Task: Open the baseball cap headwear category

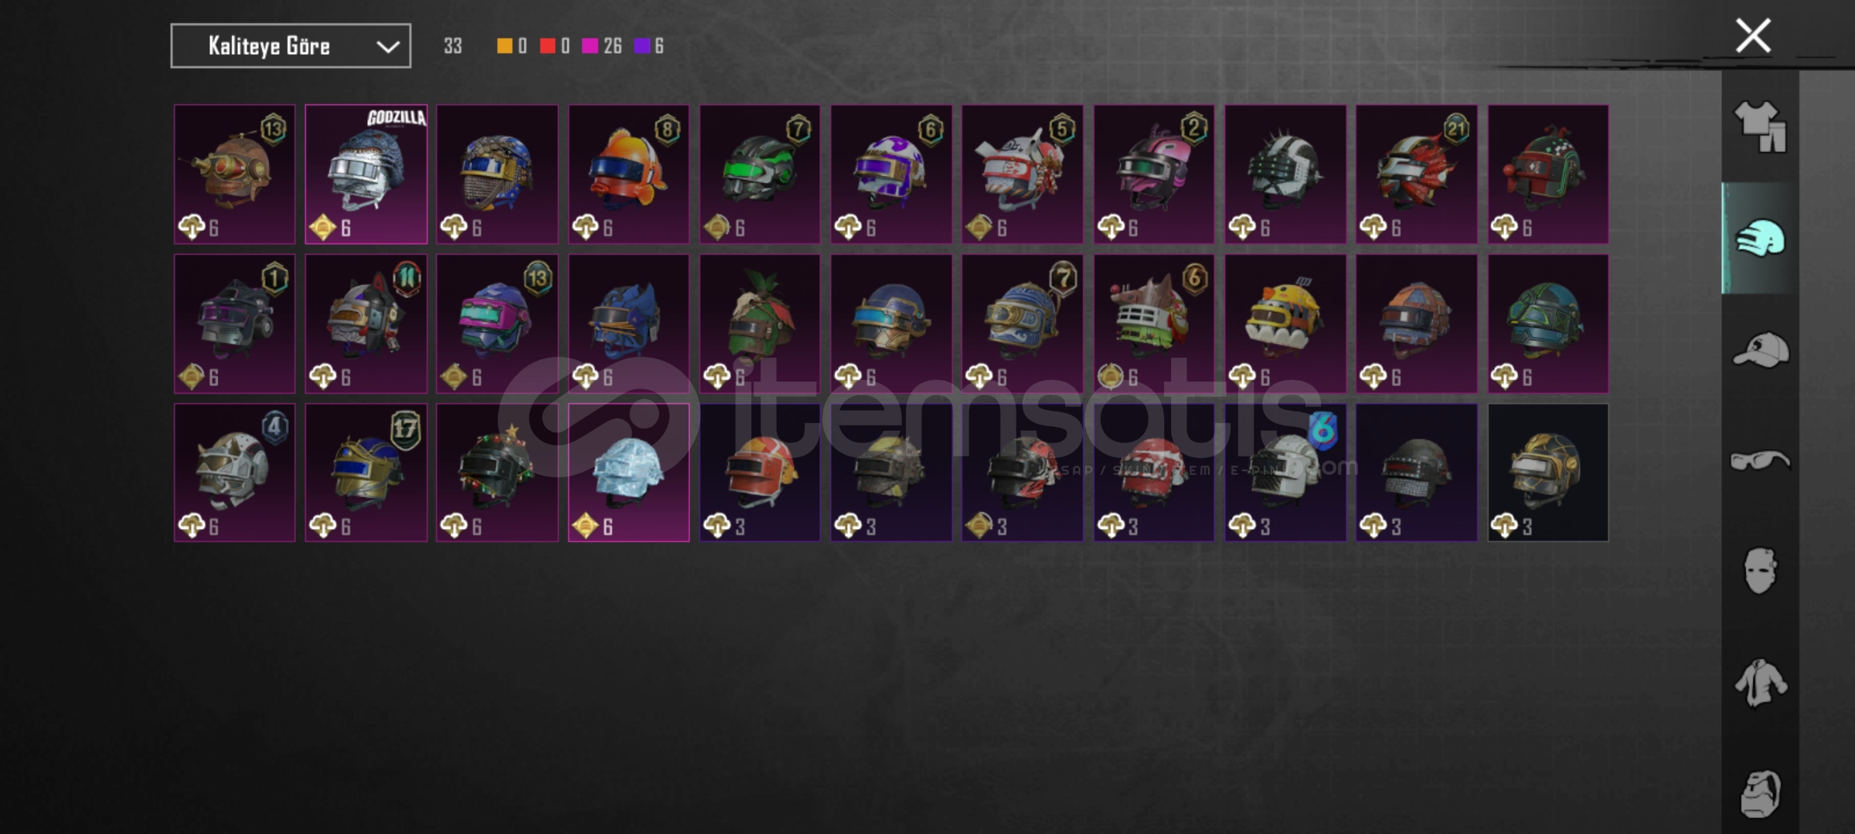Action: (1760, 350)
